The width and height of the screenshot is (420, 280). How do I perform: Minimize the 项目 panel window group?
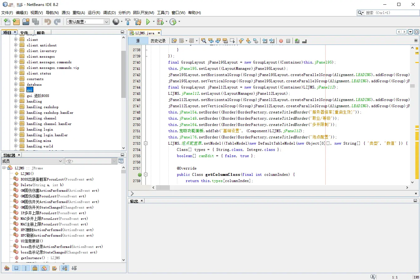coord(122,32)
